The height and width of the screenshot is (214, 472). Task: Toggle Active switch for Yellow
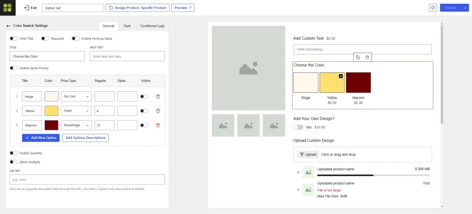pos(144,111)
